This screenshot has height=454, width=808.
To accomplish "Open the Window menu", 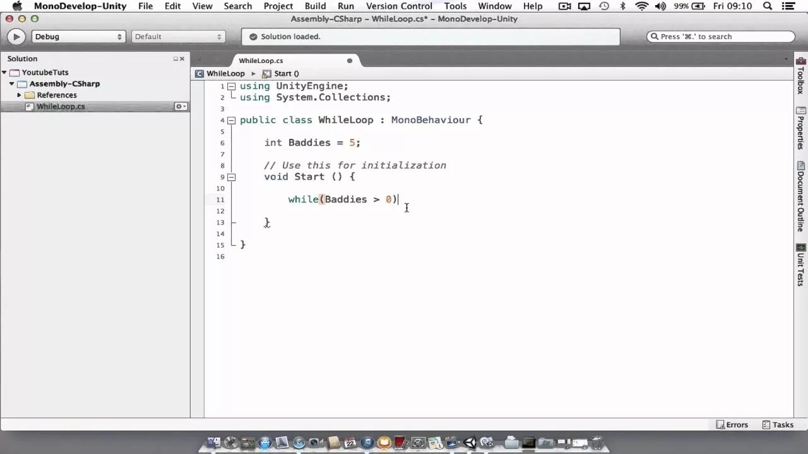I will coord(495,6).
